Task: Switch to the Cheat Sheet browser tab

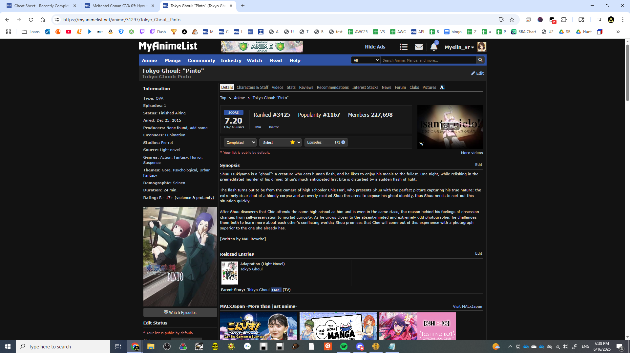Action: 41,6
